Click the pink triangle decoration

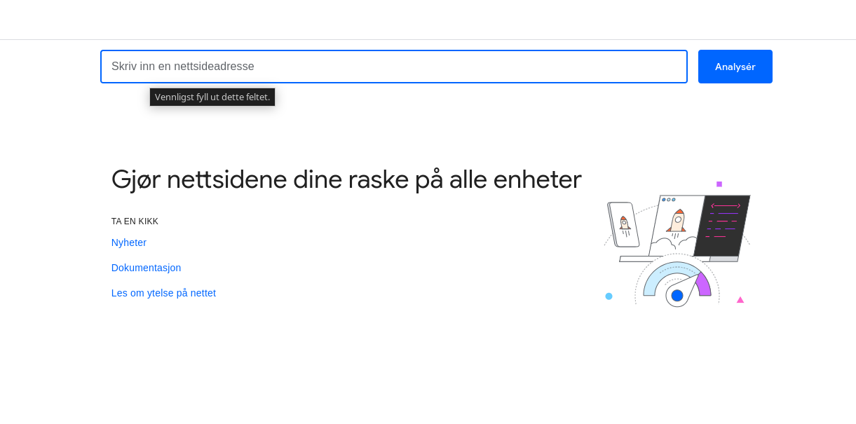click(740, 300)
